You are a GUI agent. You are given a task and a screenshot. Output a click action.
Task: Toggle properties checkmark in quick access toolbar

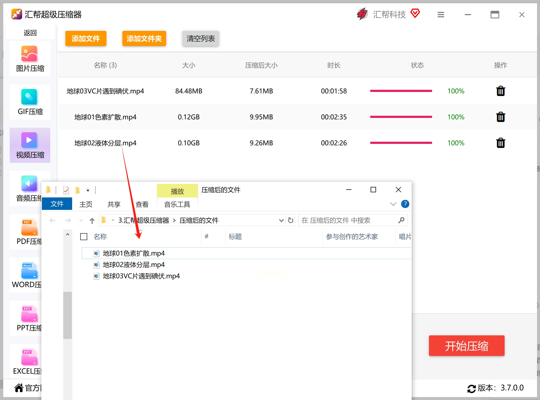[x=66, y=190]
